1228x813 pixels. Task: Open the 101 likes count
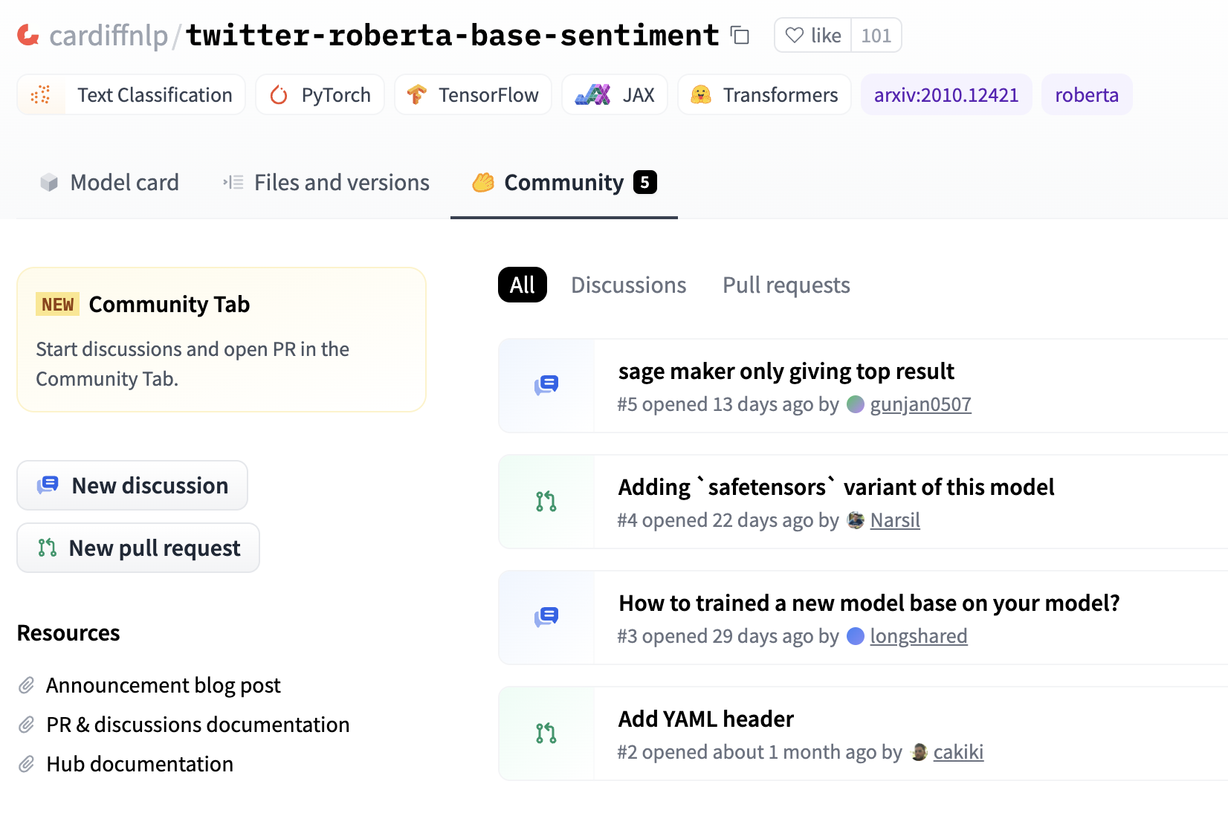coord(876,35)
